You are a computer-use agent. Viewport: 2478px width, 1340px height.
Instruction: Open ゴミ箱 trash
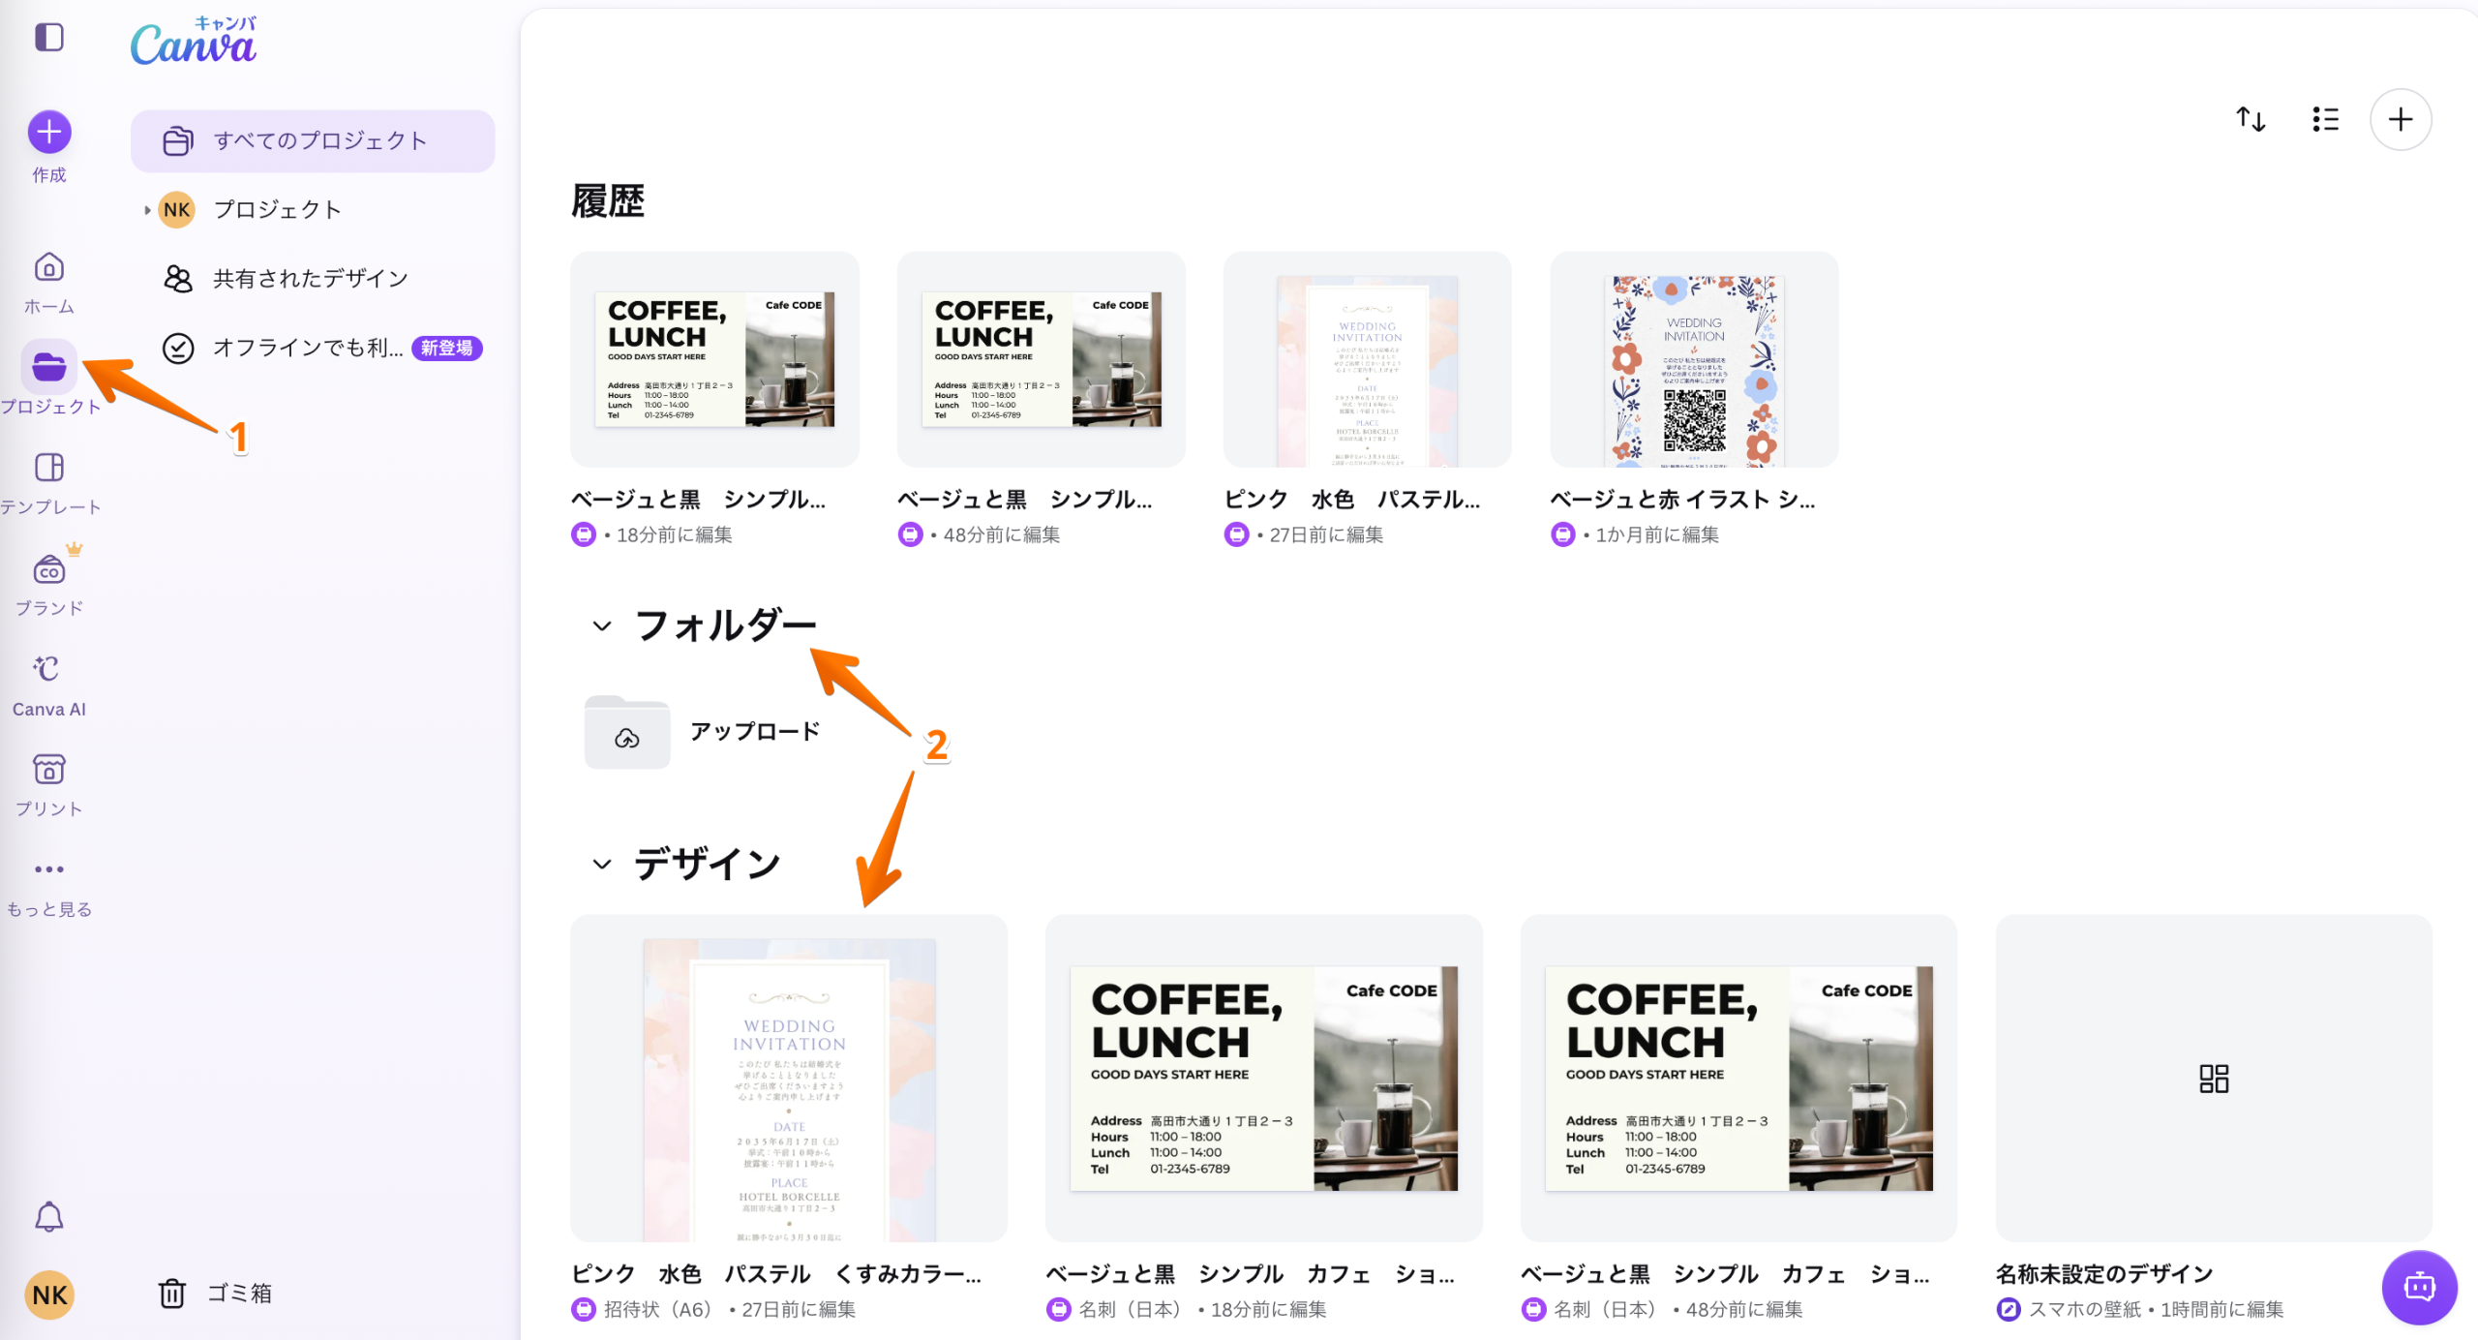[x=215, y=1294]
